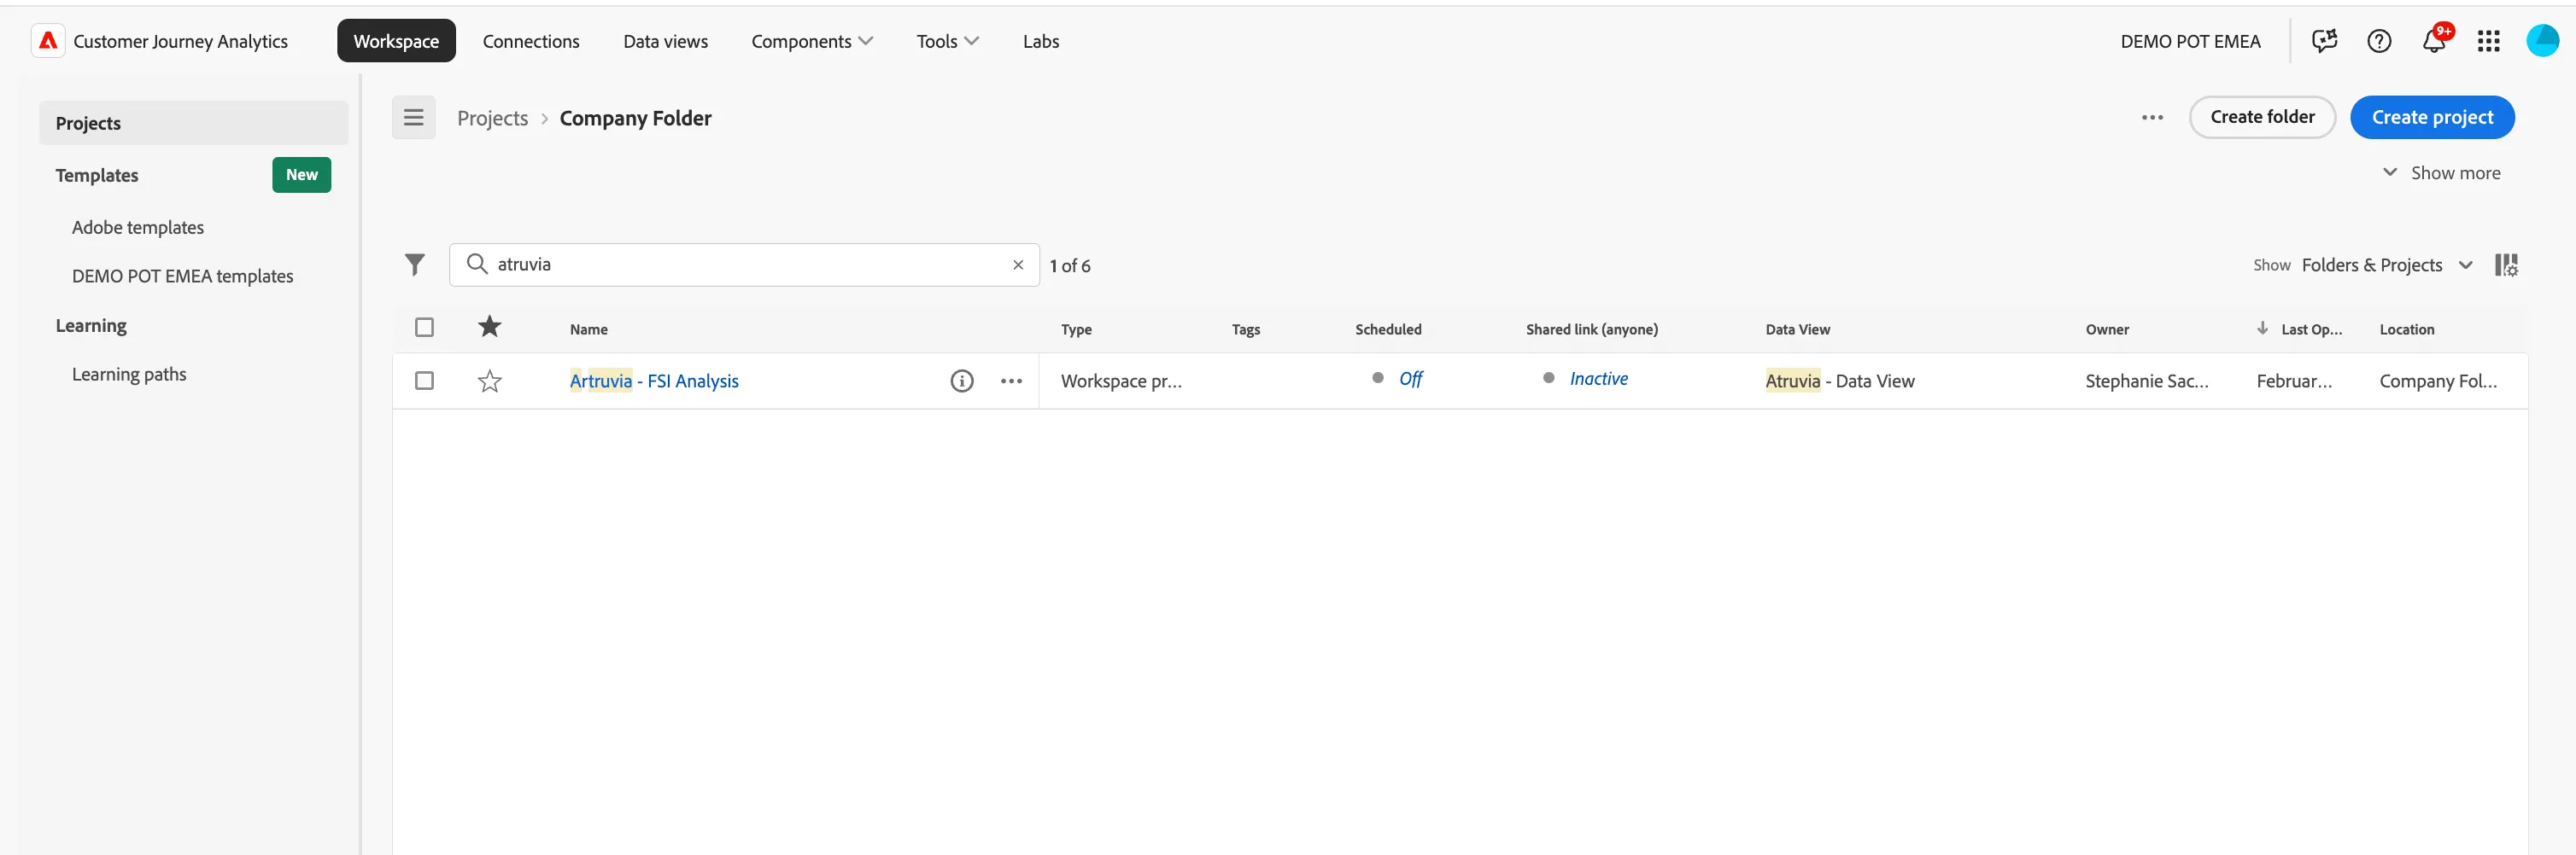Image resolution: width=2576 pixels, height=855 pixels.
Task: Show info for Artruvia - FSI Analysis
Action: [961, 381]
